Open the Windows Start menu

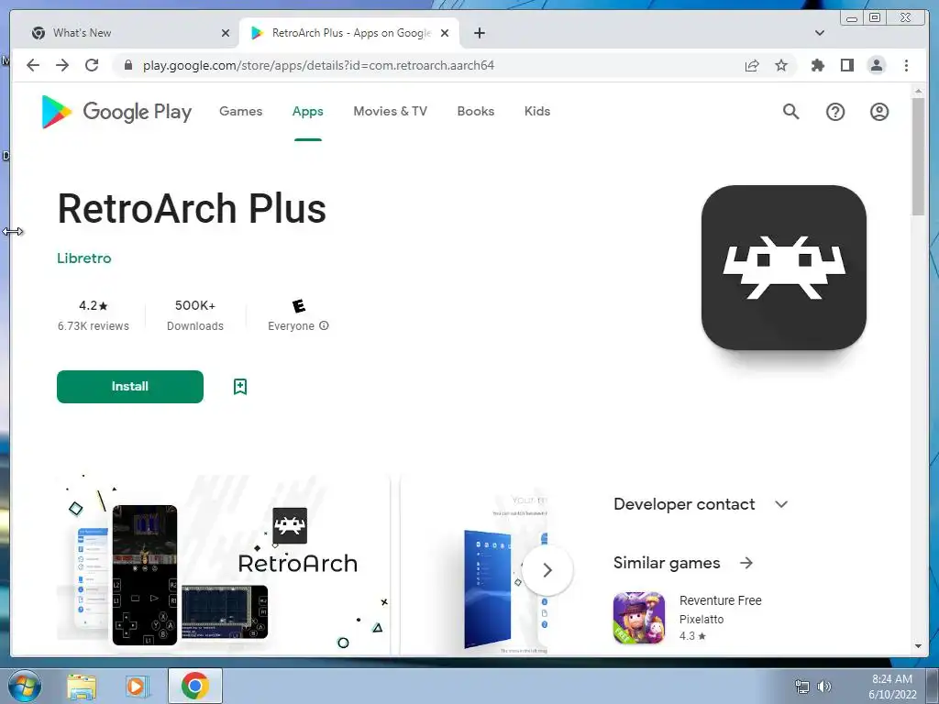coord(24,686)
